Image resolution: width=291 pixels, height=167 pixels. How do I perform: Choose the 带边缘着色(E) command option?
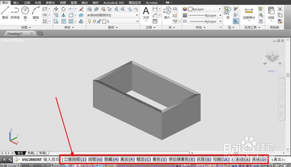coord(182,159)
